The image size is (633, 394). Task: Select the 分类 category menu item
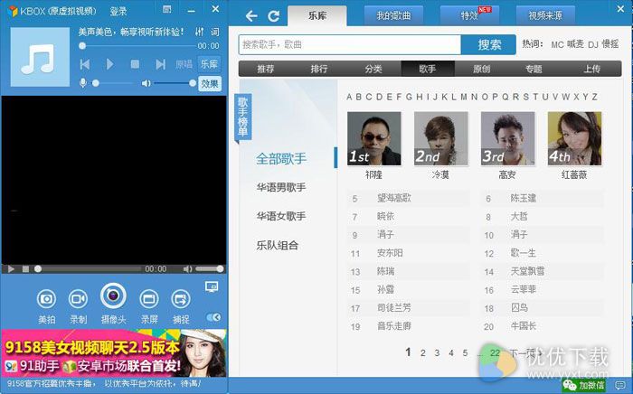point(373,69)
